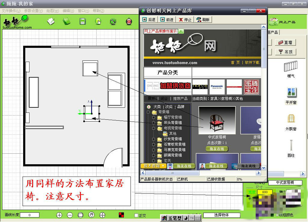Select the 线框颜色 radio option
This screenshot has width=308, height=222.
click(277, 215)
